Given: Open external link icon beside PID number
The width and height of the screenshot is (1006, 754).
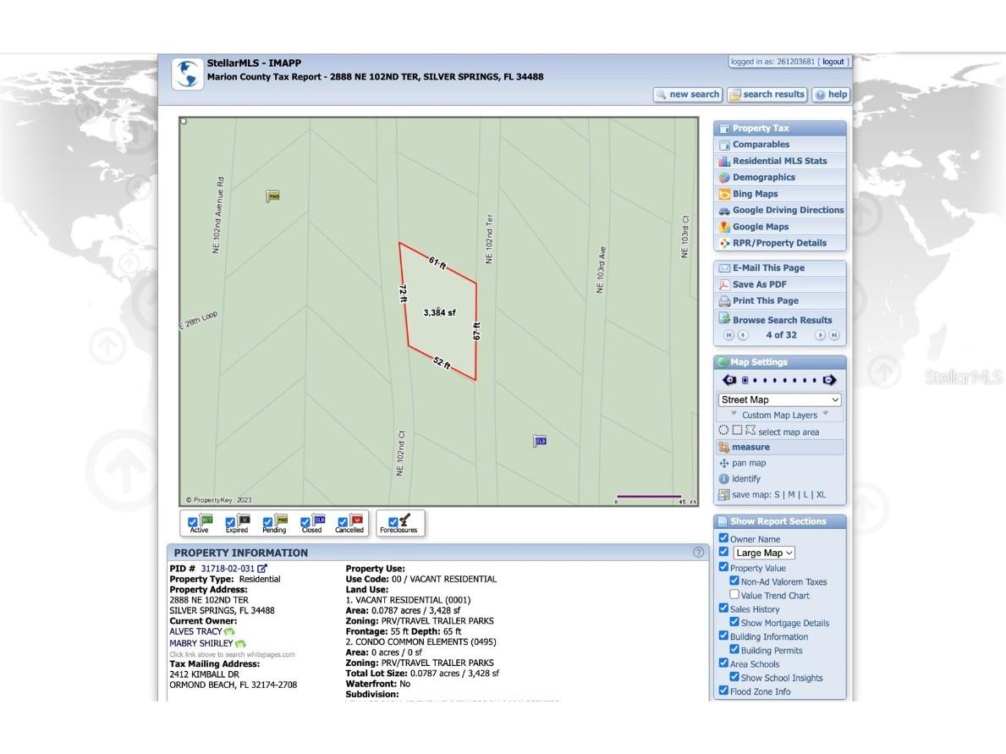Looking at the screenshot, I should click(262, 569).
